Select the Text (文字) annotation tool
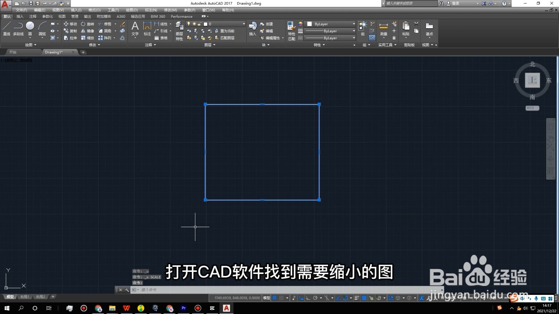 point(135,29)
